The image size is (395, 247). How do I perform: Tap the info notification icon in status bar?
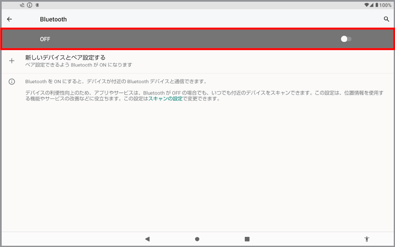(29, 5)
